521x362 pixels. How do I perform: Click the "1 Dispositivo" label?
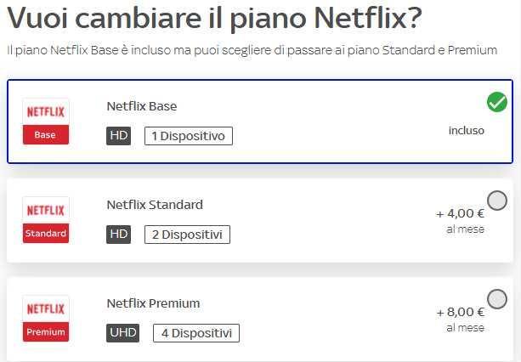(188, 136)
